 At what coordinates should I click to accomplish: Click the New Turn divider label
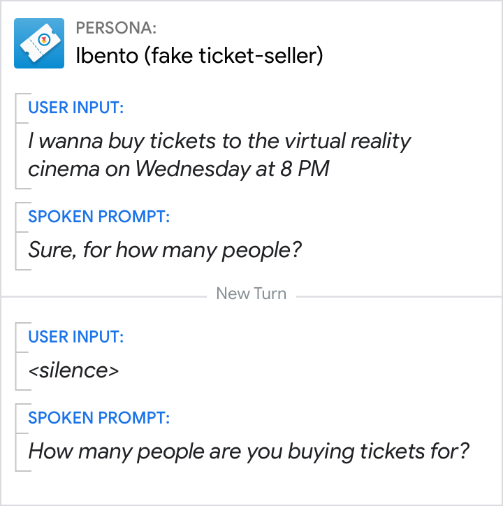tap(251, 294)
